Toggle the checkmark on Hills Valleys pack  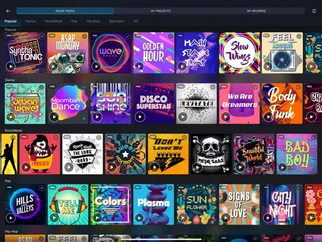(41, 188)
